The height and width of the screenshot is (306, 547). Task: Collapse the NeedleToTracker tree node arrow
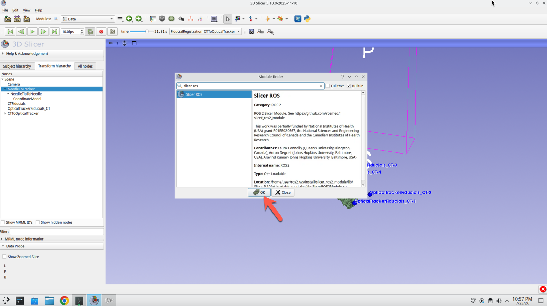(5, 89)
